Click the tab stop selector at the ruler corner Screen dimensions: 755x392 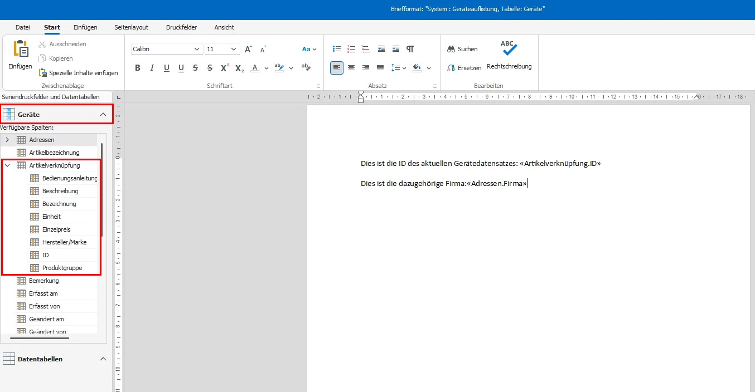118,97
